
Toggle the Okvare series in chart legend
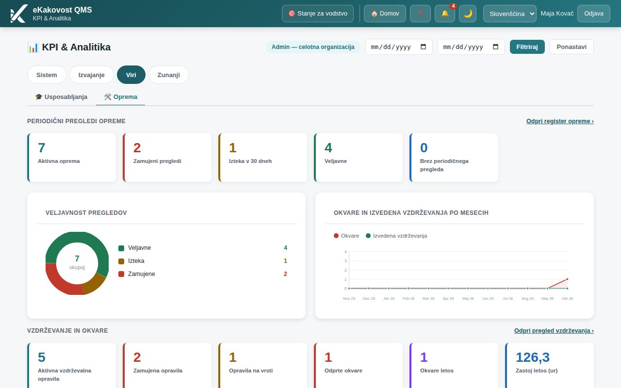tap(346, 236)
